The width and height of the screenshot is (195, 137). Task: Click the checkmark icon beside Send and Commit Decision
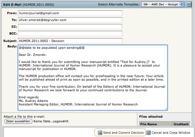[x=100, y=133]
